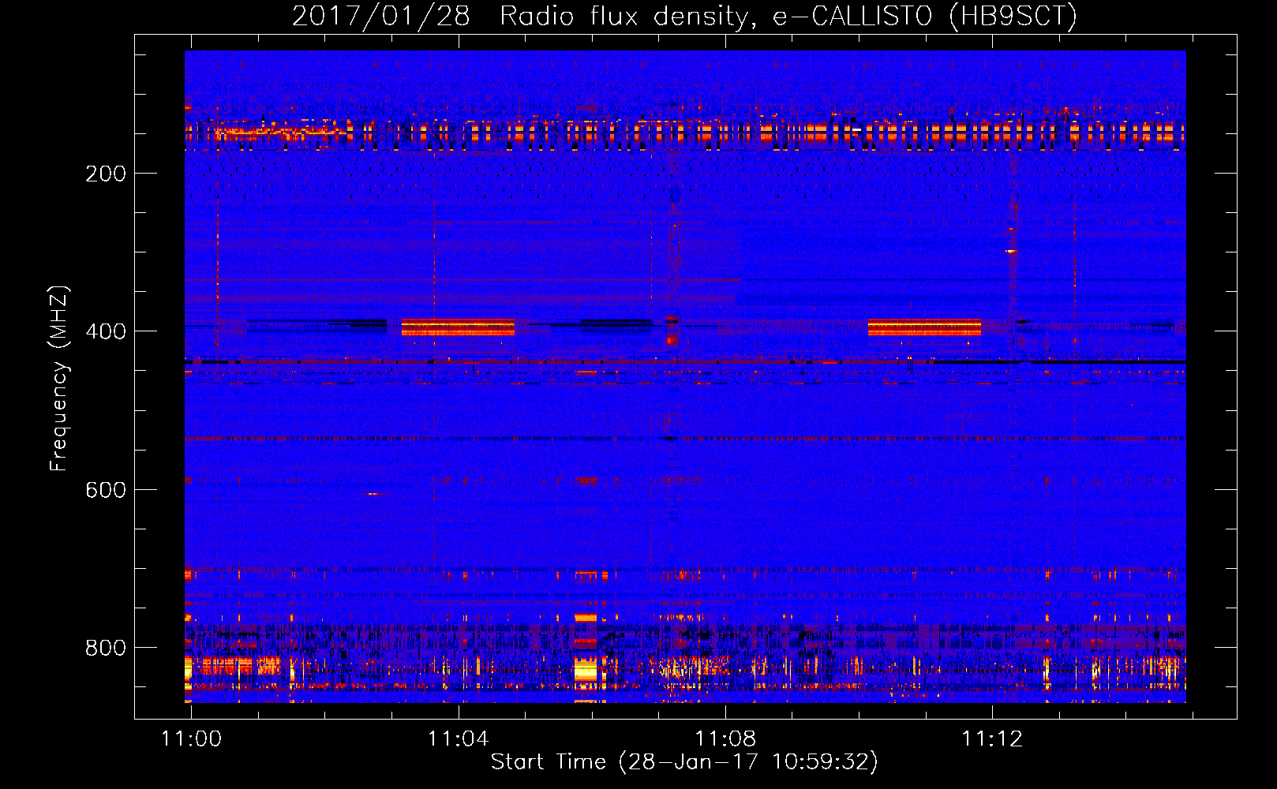Click the '11:00' time tick label
This screenshot has height=789, width=1277.
pos(192,739)
